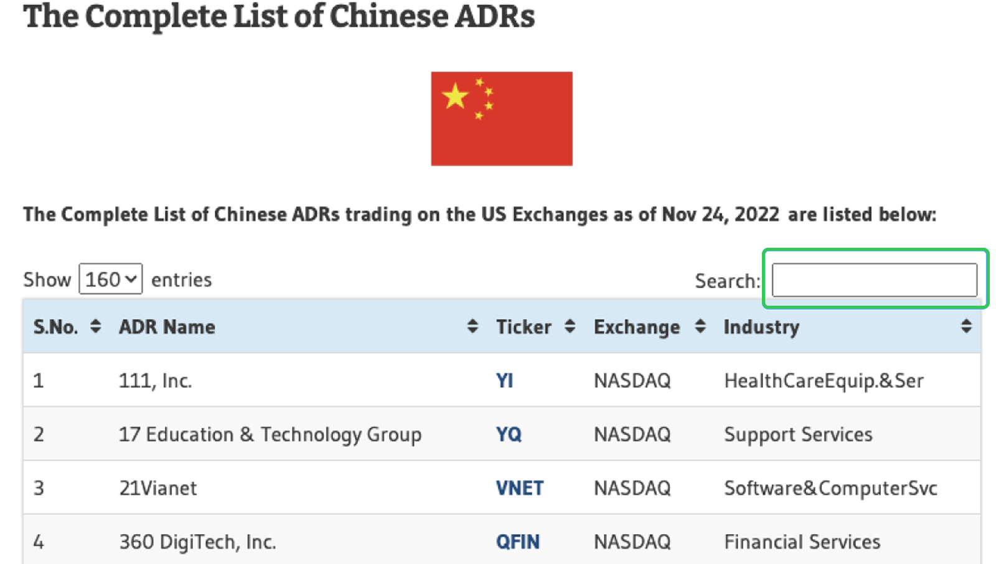Sort table by S.No. arrows icon
The image size is (996, 564).
pos(95,326)
